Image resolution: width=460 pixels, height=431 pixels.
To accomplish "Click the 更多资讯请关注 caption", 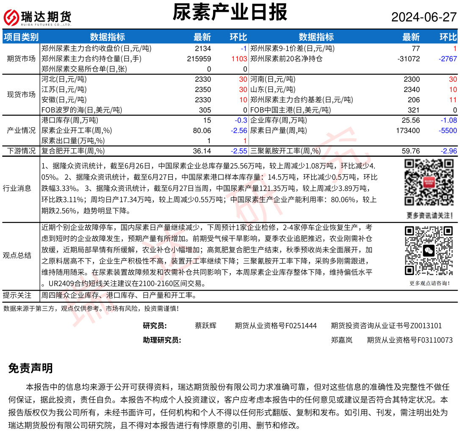I will pos(428,215).
